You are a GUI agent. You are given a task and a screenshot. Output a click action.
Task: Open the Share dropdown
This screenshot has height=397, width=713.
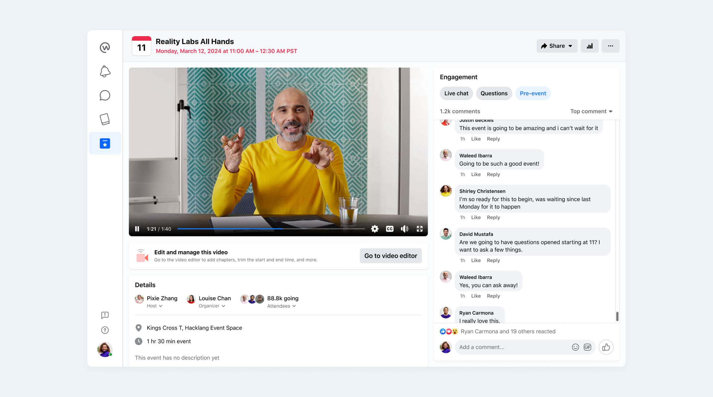click(557, 46)
